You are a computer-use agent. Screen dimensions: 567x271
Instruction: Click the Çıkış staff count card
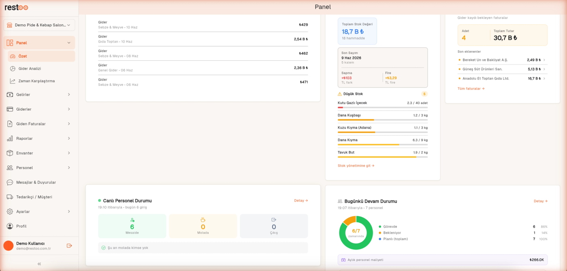(274, 226)
